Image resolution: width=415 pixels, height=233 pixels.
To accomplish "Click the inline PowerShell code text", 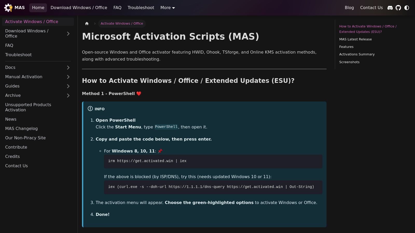I will pos(166,127).
